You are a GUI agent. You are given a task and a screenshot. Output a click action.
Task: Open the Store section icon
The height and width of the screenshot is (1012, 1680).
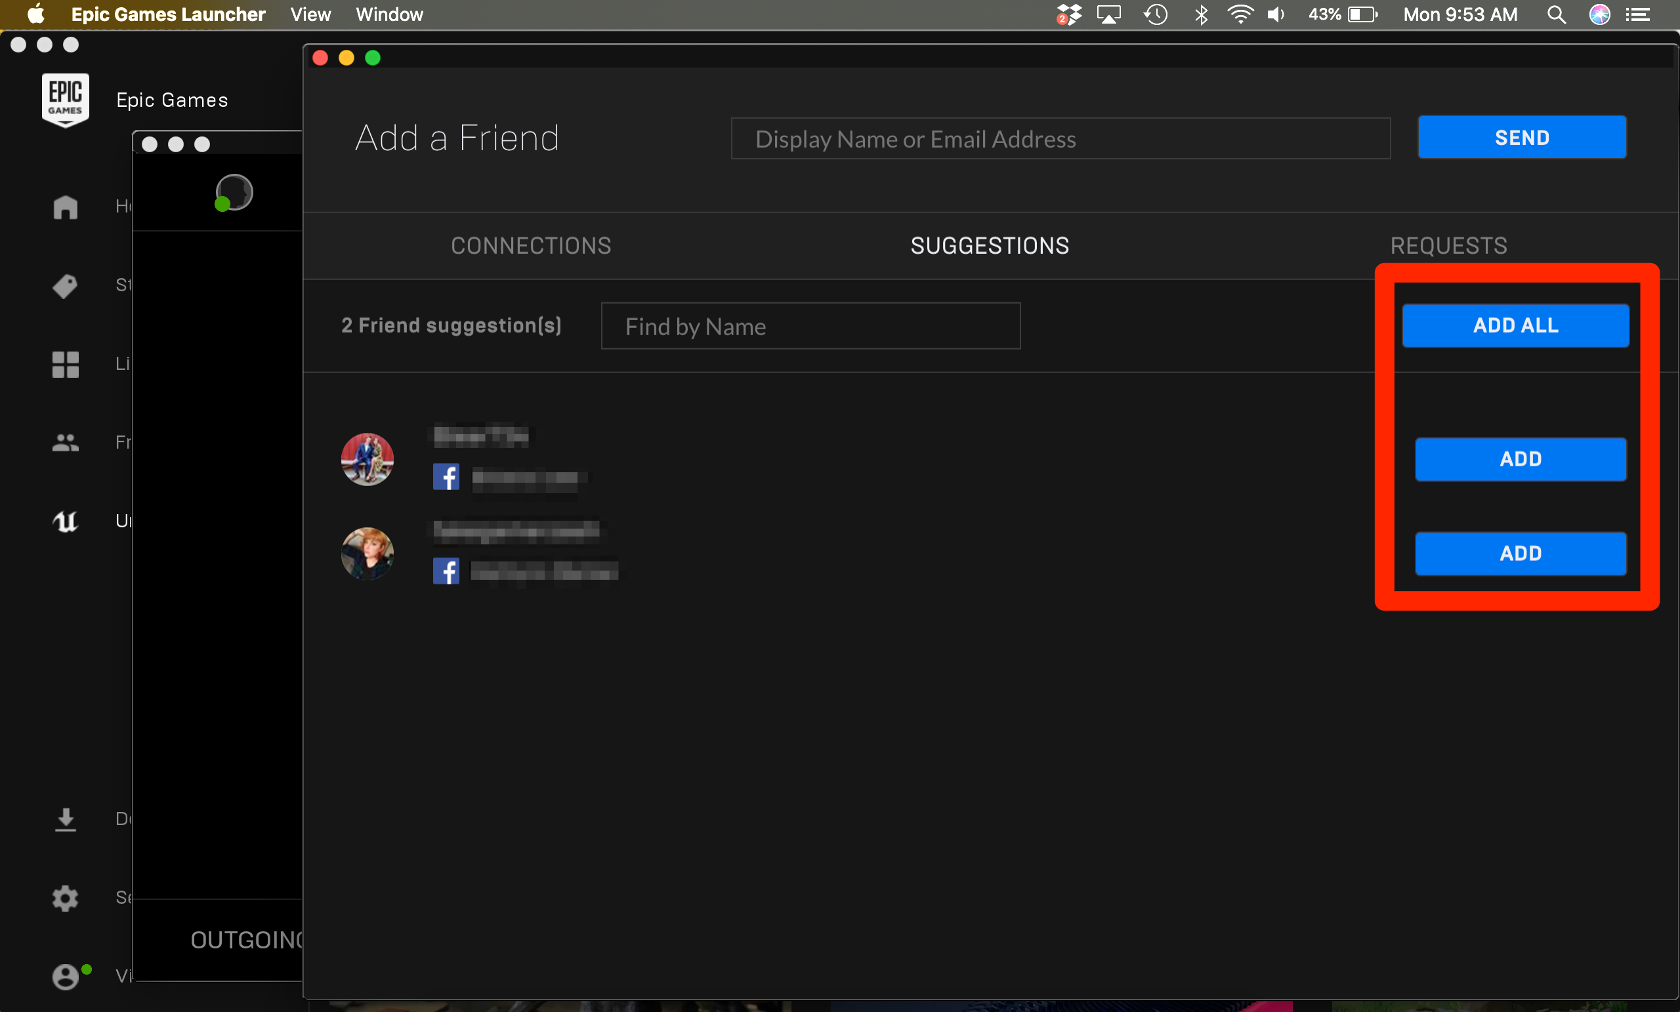[x=65, y=284]
